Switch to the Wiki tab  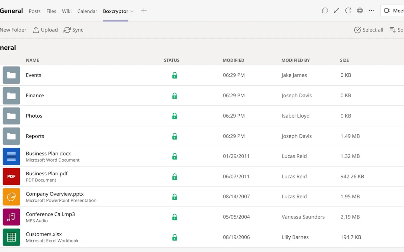(x=67, y=11)
